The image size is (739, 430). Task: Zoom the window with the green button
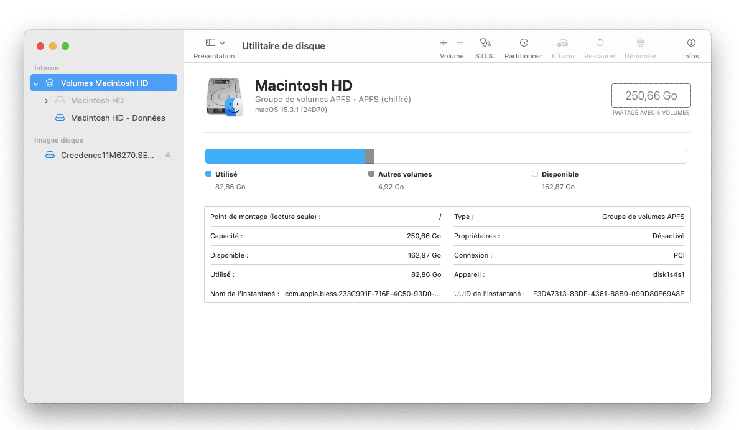point(65,45)
